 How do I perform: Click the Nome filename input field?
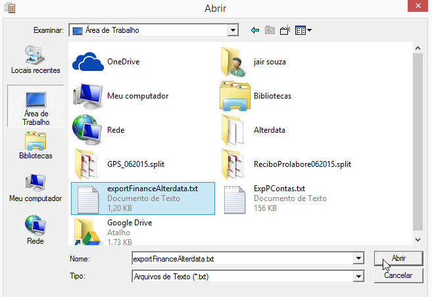point(243,258)
